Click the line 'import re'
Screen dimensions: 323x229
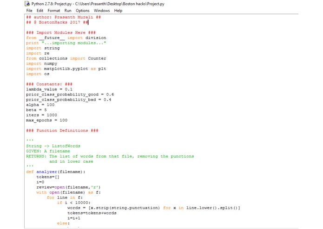coord(38,53)
